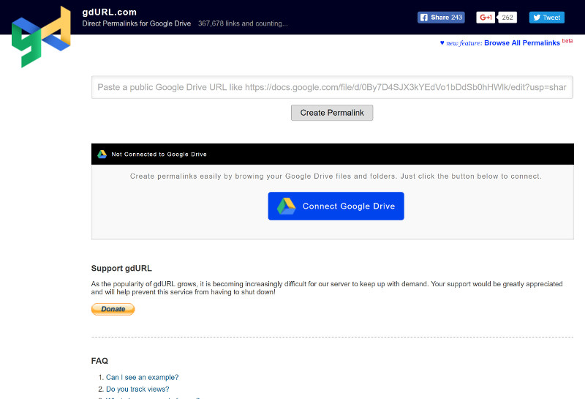Tweet this page via Twitter button
This screenshot has width=585, height=399.
click(x=546, y=17)
